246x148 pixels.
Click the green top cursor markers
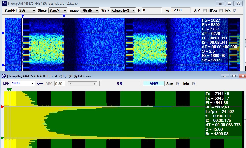click(x=9, y=90)
